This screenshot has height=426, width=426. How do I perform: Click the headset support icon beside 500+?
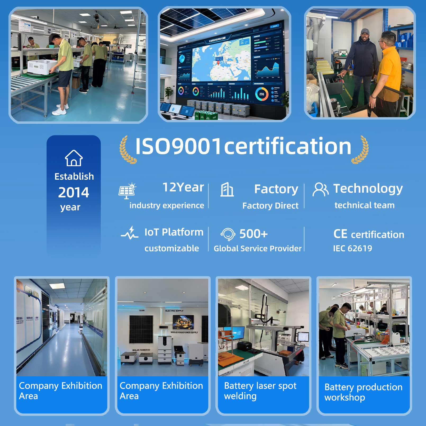pyautogui.click(x=228, y=234)
